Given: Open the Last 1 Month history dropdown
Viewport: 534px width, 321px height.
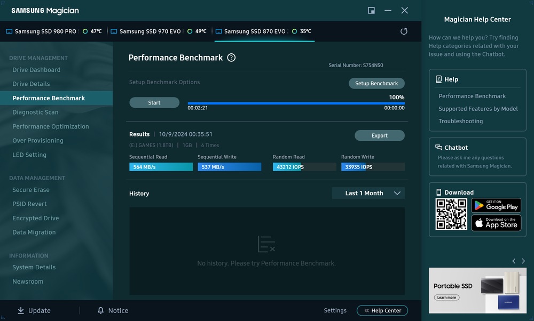Looking at the screenshot, I should coord(368,193).
